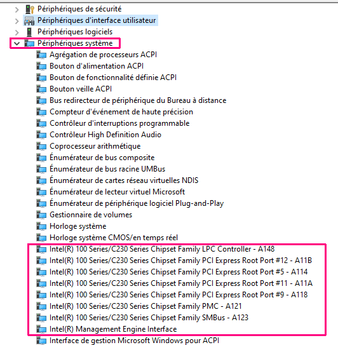The width and height of the screenshot is (338, 345).
Task: Click icon next to Horloge système
Action: click(41, 226)
